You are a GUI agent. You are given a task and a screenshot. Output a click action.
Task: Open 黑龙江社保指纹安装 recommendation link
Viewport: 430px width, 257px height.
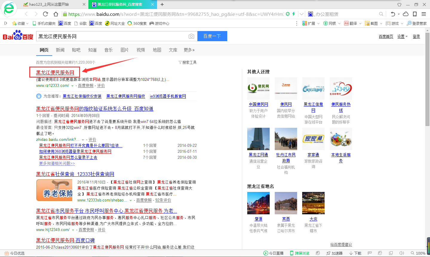coord(82,96)
